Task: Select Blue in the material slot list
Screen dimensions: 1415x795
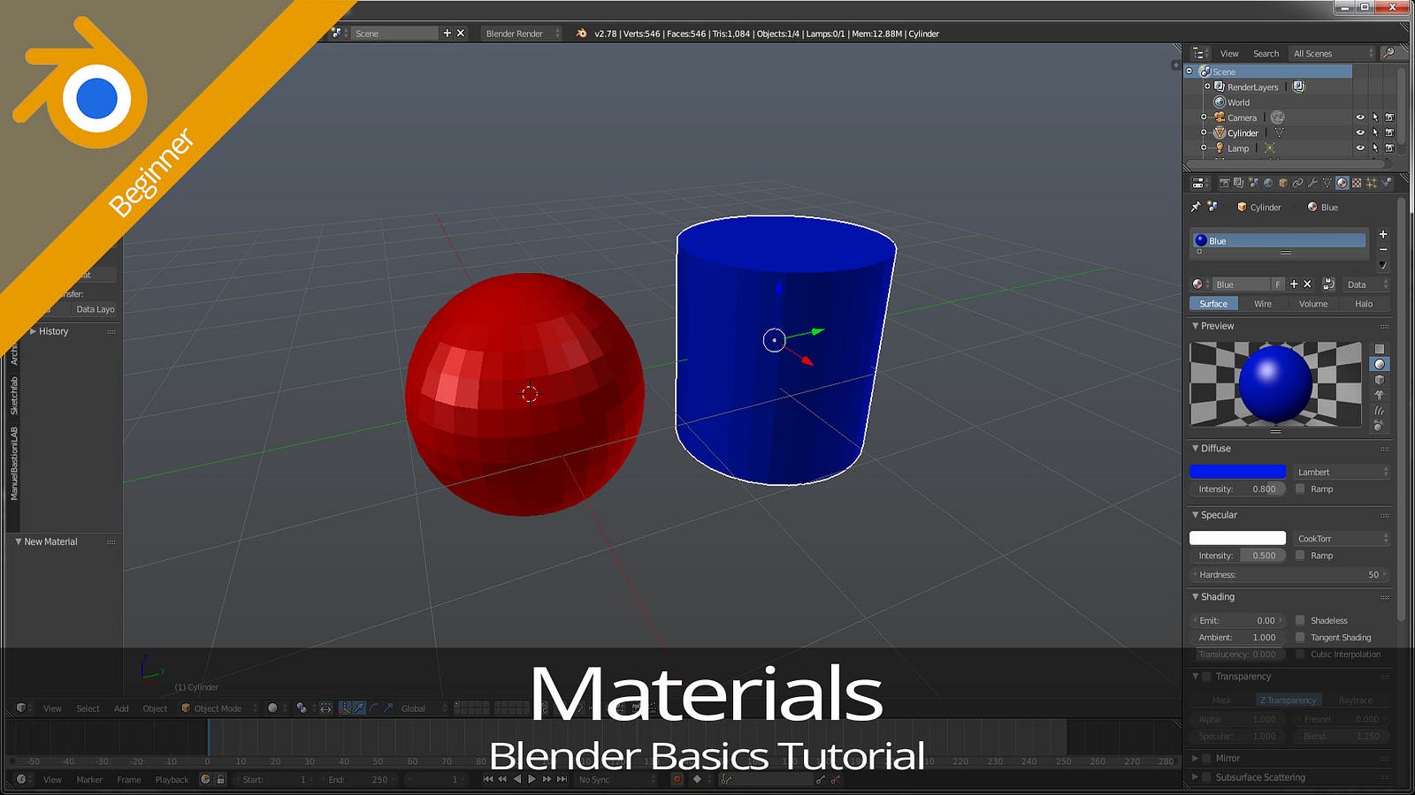Action: pos(1279,240)
